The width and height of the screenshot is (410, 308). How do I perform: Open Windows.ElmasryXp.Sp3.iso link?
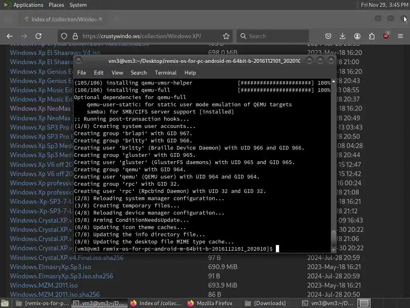tap(50, 267)
